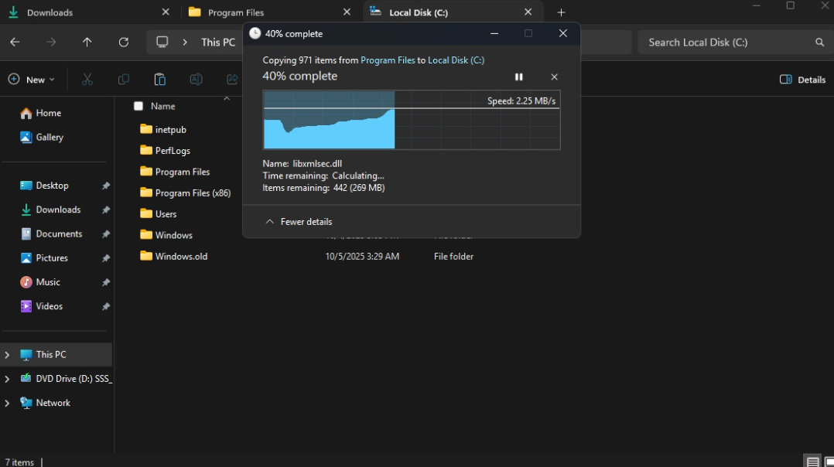The height and width of the screenshot is (467, 834).
Task: Pause the file copy operation
Action: (x=518, y=77)
